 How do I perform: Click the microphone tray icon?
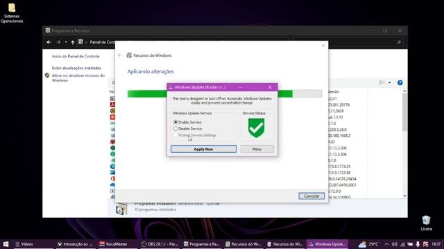(418, 244)
